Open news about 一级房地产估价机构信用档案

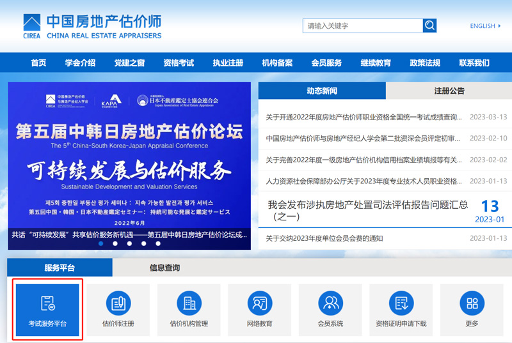tap(364, 160)
